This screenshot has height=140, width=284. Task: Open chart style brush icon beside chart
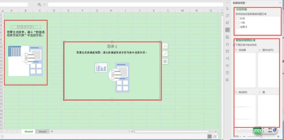pyautogui.click(x=165, y=54)
